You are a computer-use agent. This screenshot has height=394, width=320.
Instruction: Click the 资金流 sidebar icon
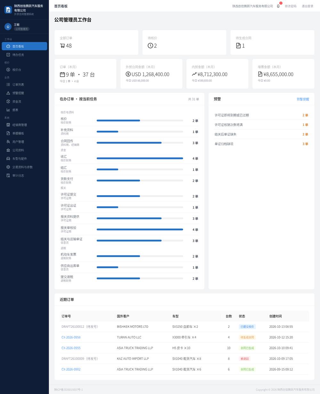click(x=8, y=101)
